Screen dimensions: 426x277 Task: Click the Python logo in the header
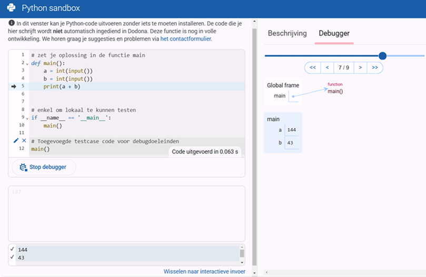11,8
